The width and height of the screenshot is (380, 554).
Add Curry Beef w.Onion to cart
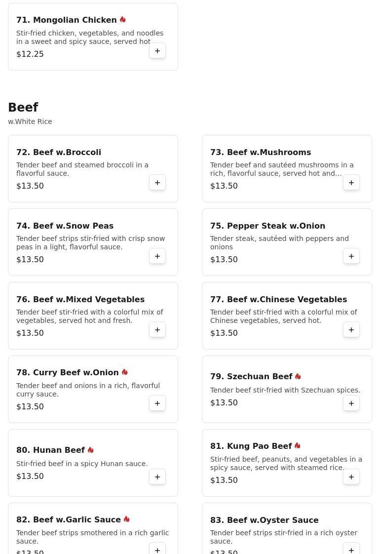coord(157,403)
